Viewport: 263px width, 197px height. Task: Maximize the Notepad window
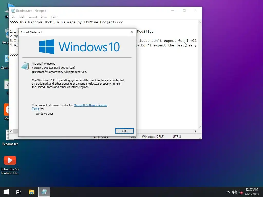click(184, 11)
